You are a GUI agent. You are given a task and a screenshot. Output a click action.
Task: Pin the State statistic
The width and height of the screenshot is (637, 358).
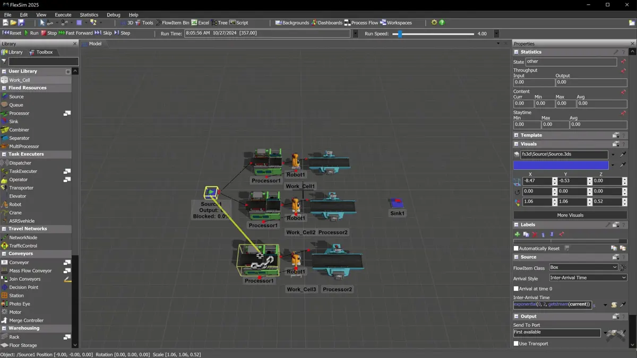point(623,62)
